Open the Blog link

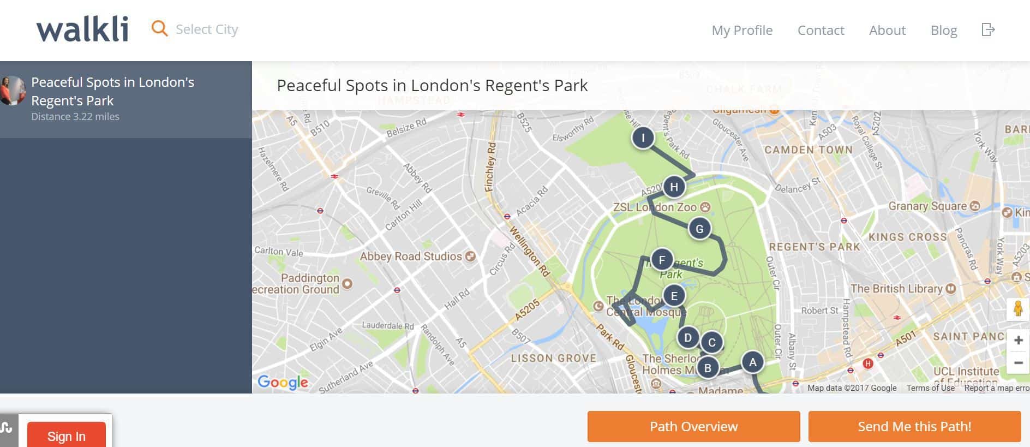coord(944,31)
